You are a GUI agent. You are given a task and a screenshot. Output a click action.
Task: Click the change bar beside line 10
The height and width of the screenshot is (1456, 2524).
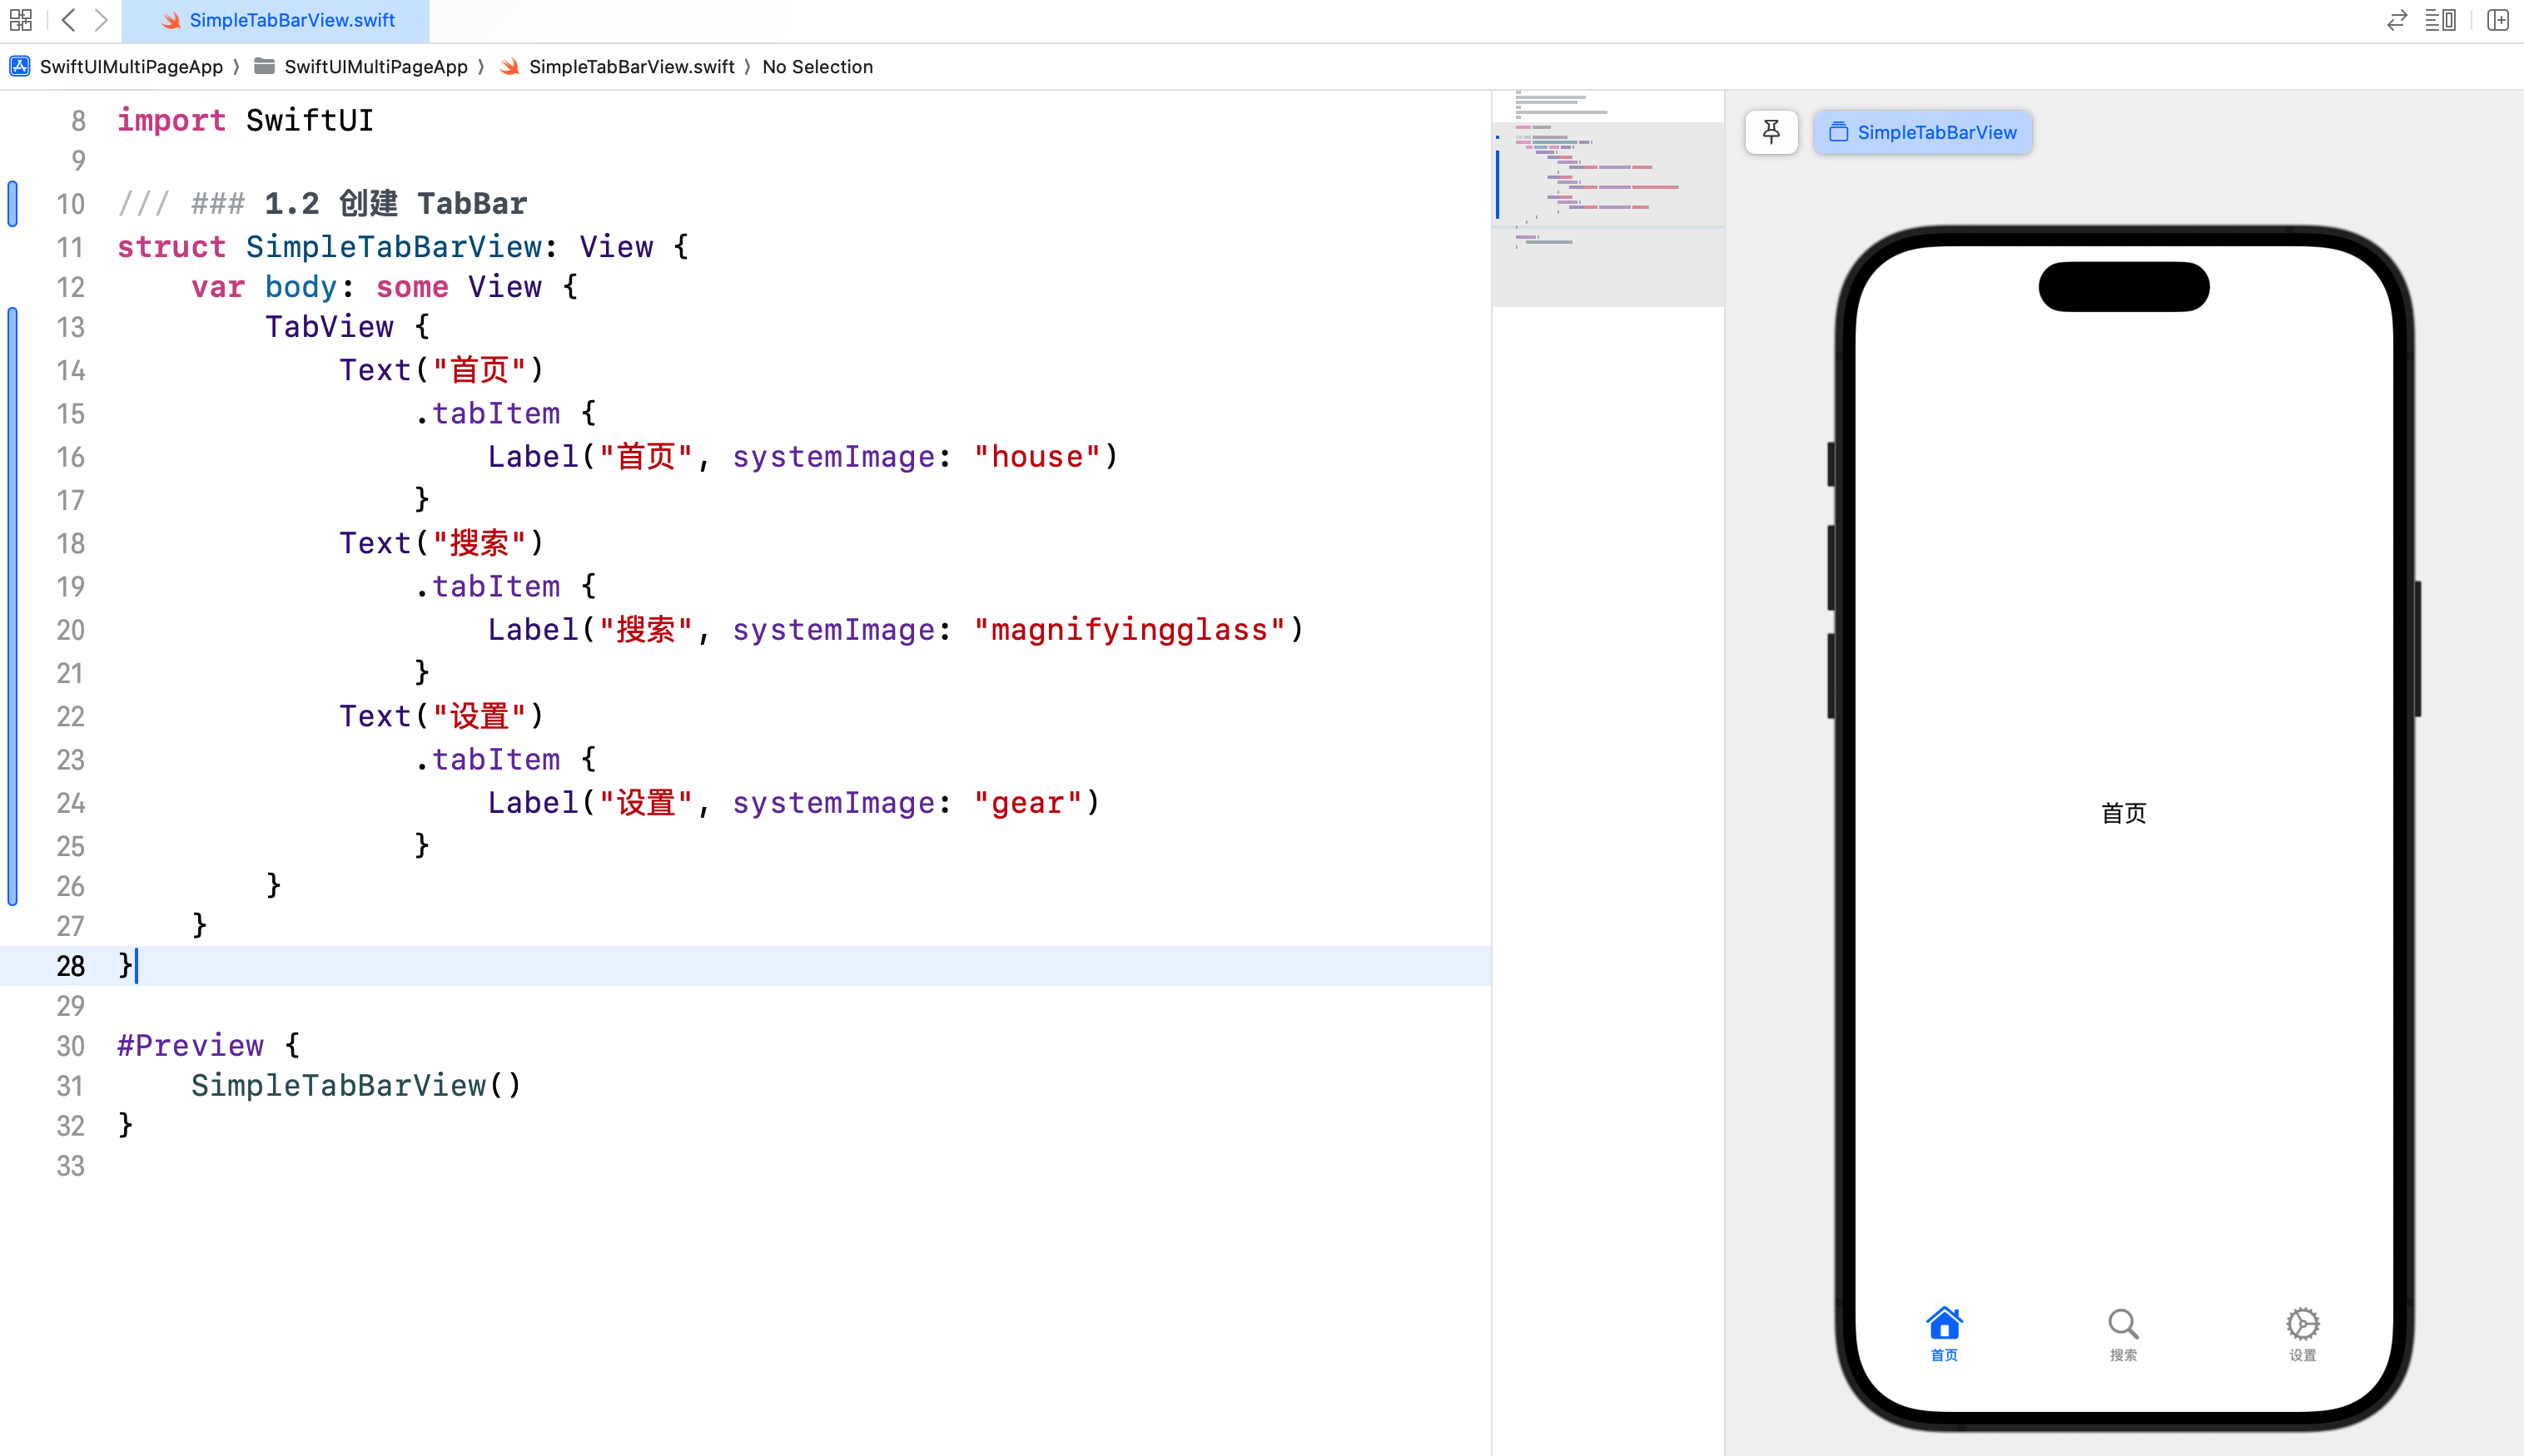(x=12, y=204)
